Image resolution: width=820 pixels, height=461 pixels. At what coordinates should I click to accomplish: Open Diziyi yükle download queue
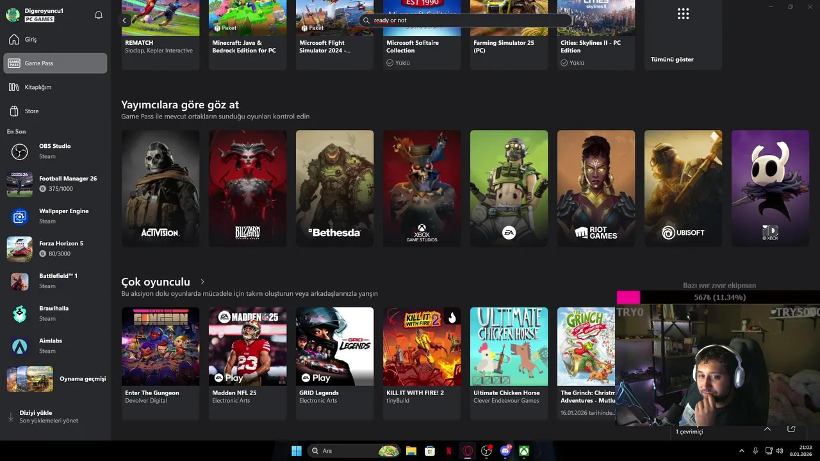coord(55,417)
